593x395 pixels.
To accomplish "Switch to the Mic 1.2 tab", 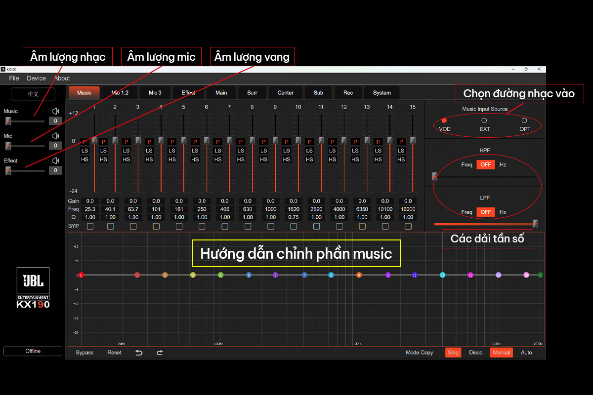I will [x=120, y=93].
